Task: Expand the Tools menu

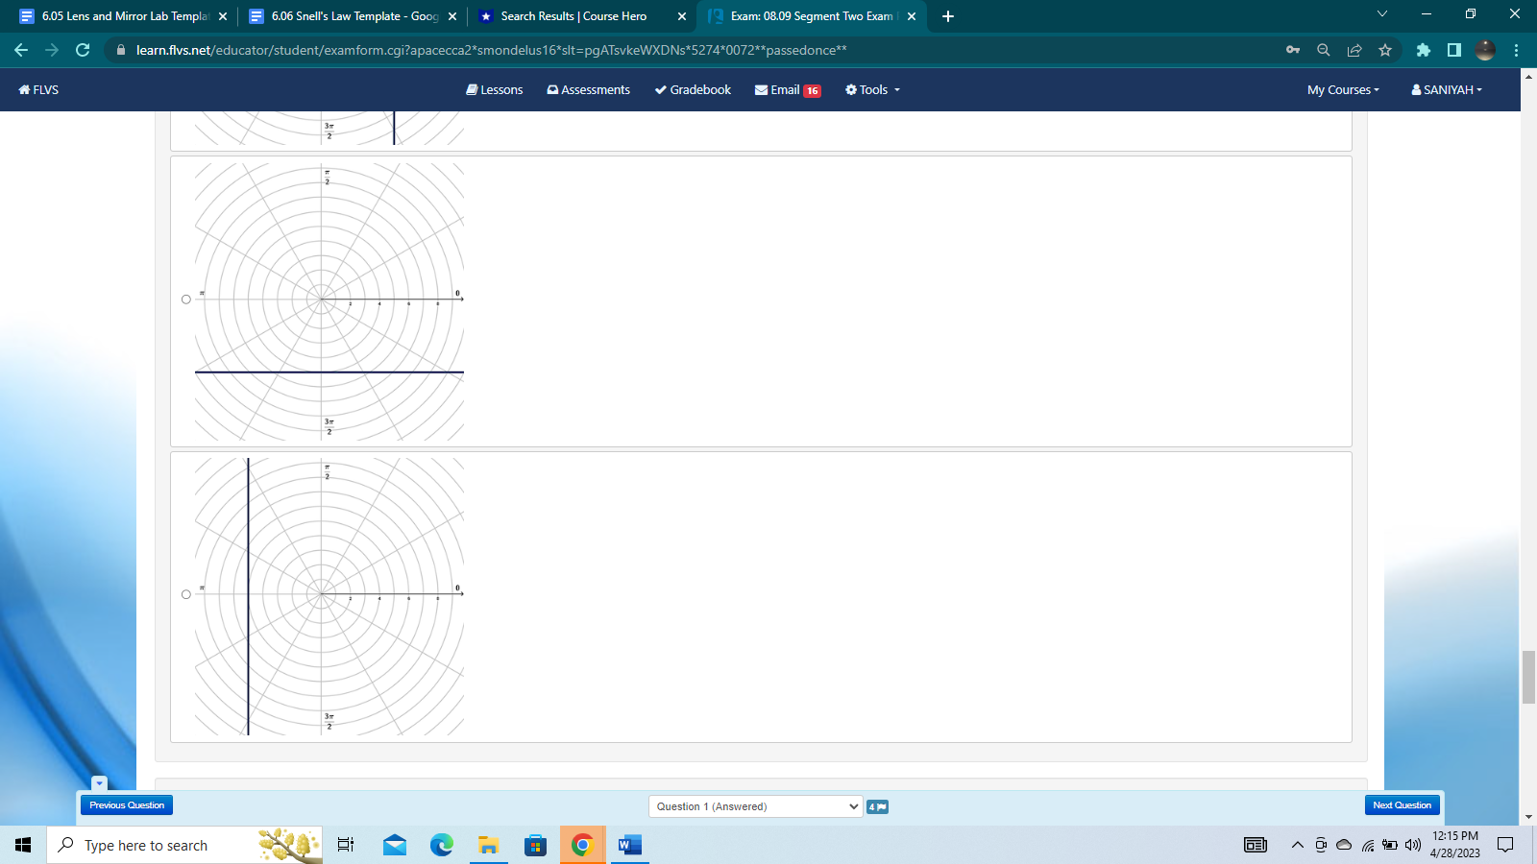Action: (x=871, y=89)
